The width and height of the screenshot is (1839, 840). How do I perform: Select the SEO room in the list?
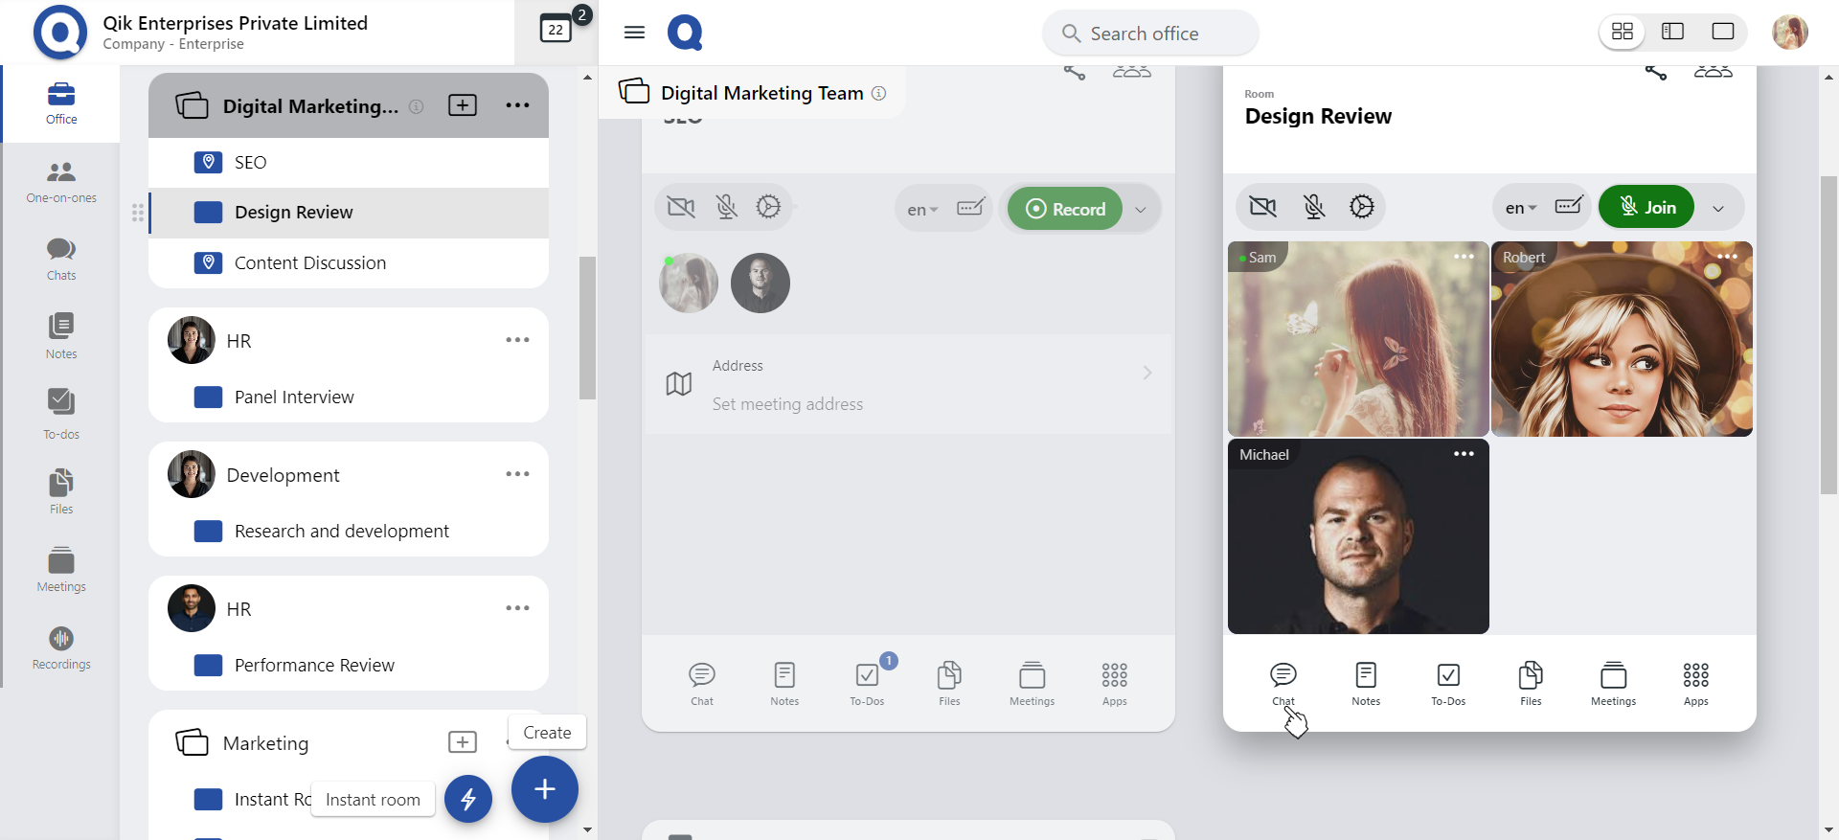[x=349, y=163]
